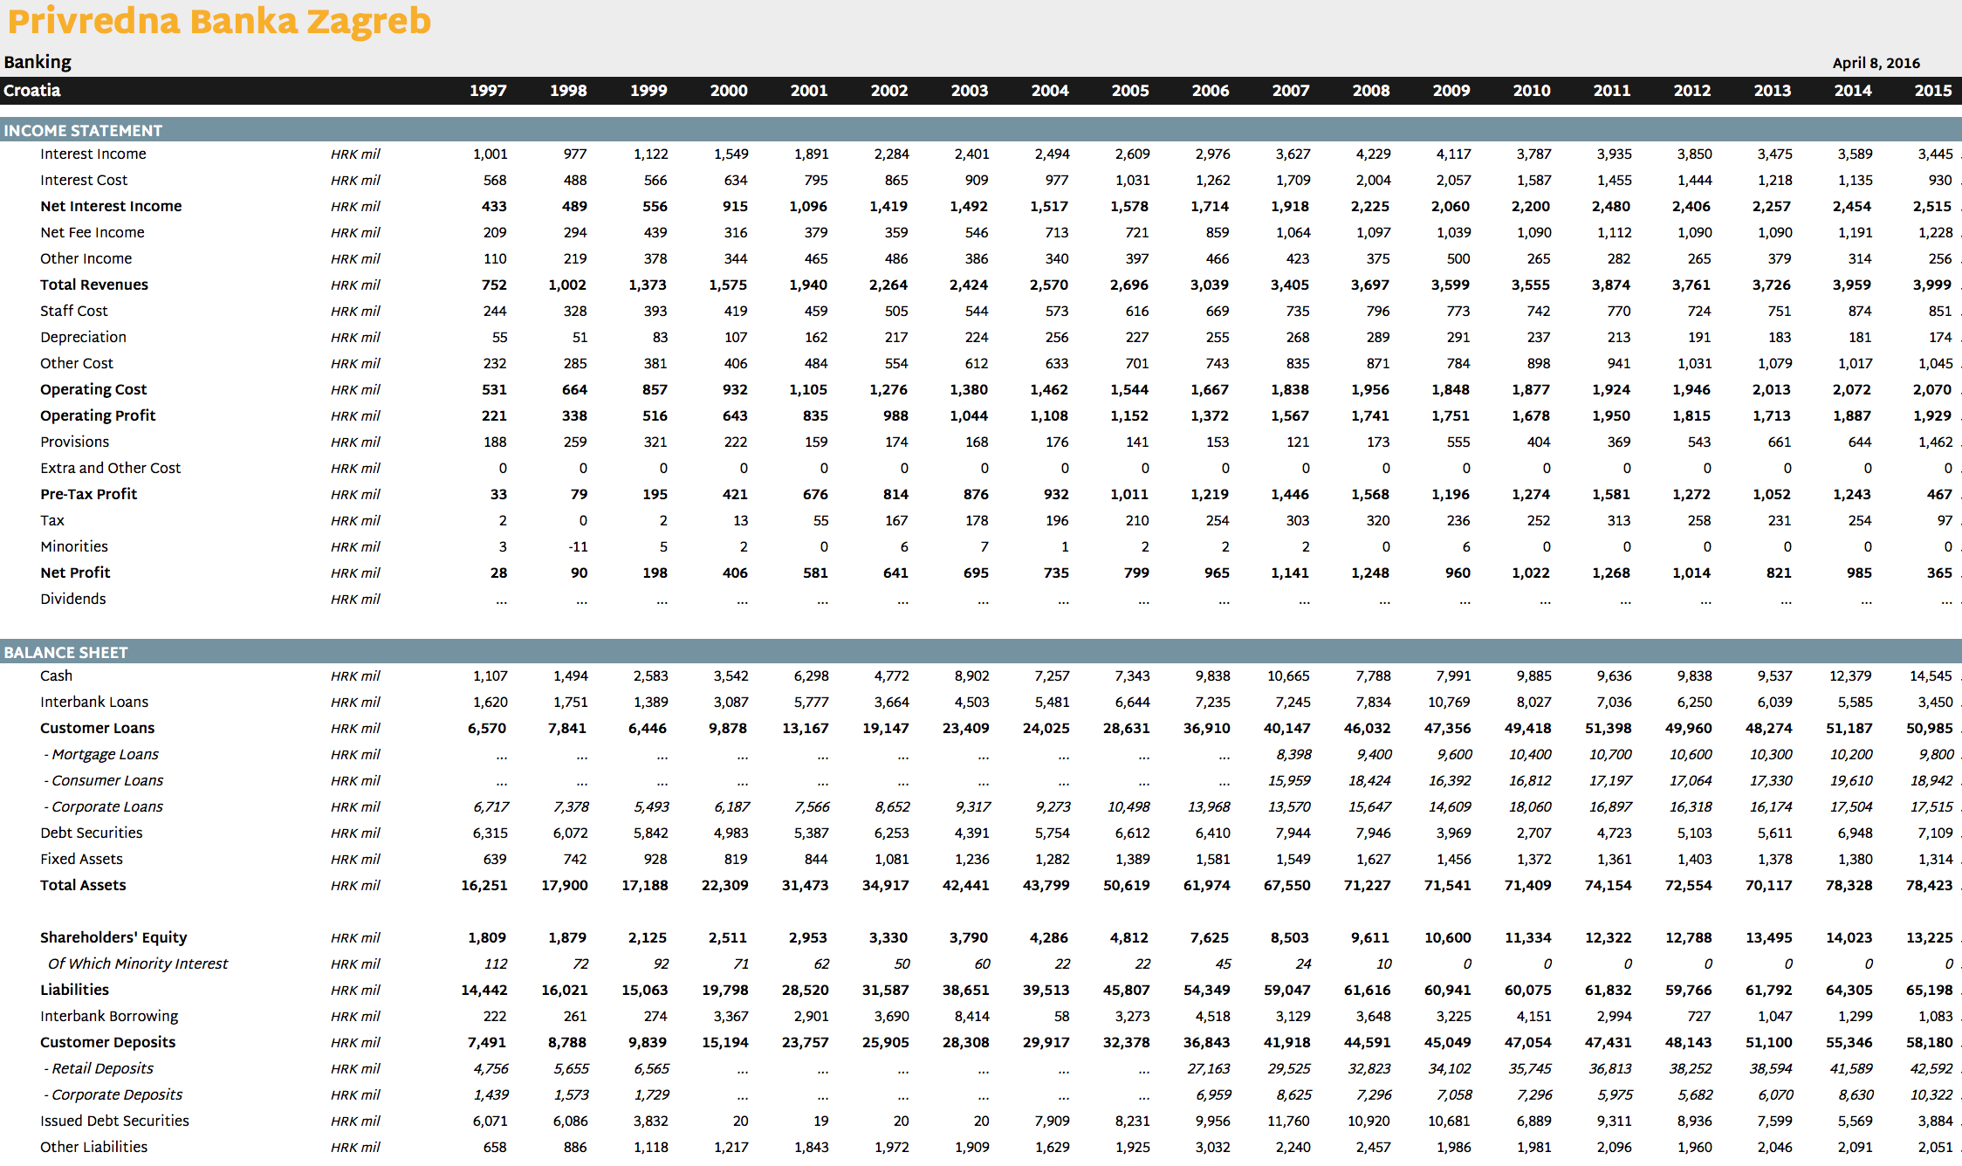Screen dimensions: 1962x1166
Task: Click the 2008 year column header
Action: pos(1371,91)
